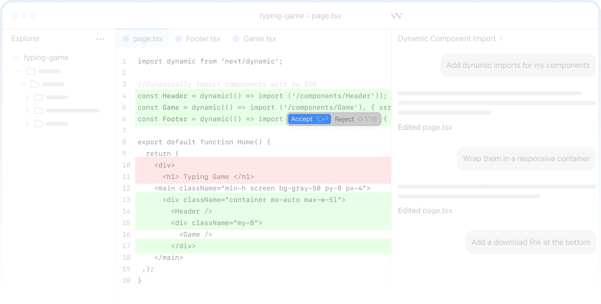Click the Windsurf logo in title bar
This screenshot has width=601, height=304.
(396, 16)
